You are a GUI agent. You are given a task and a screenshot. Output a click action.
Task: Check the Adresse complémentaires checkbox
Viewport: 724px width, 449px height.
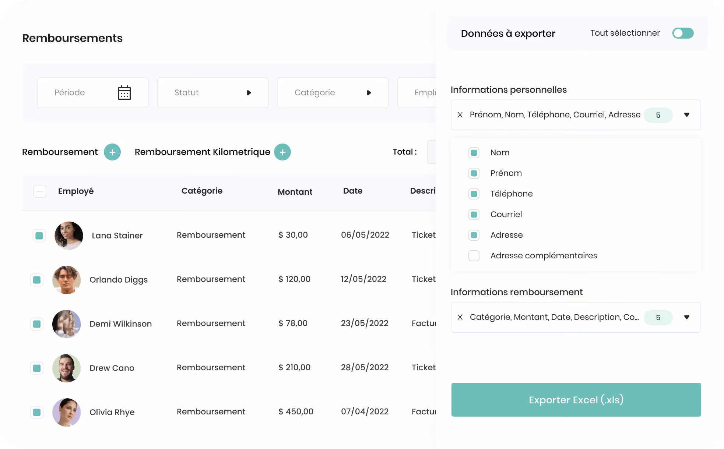click(474, 256)
